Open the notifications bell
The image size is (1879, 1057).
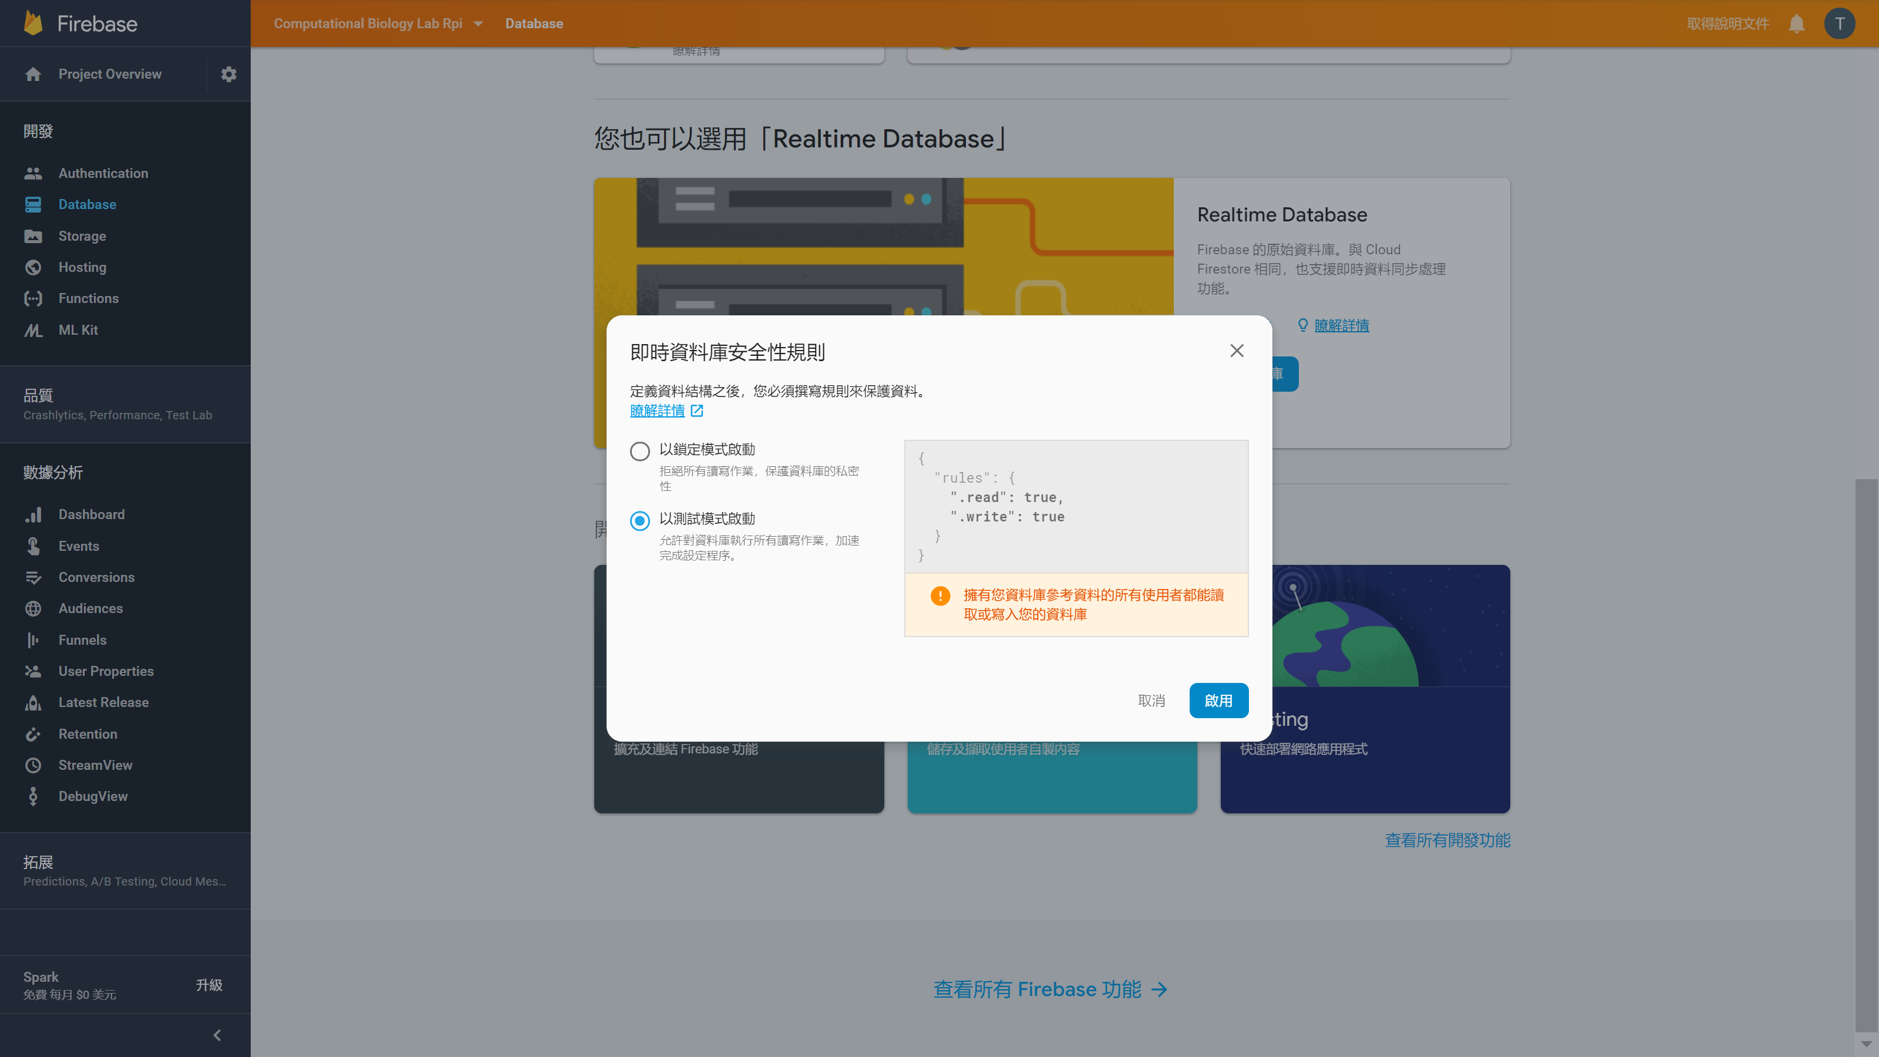click(x=1797, y=24)
